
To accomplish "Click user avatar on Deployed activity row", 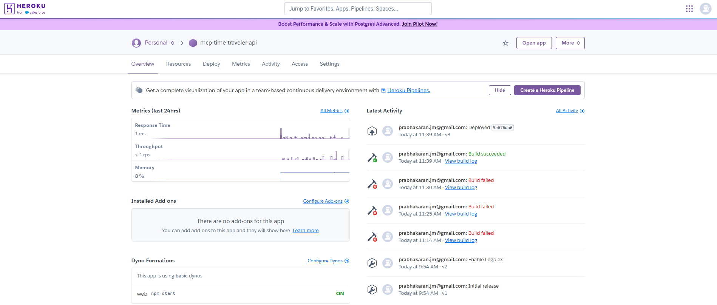I will (388, 131).
